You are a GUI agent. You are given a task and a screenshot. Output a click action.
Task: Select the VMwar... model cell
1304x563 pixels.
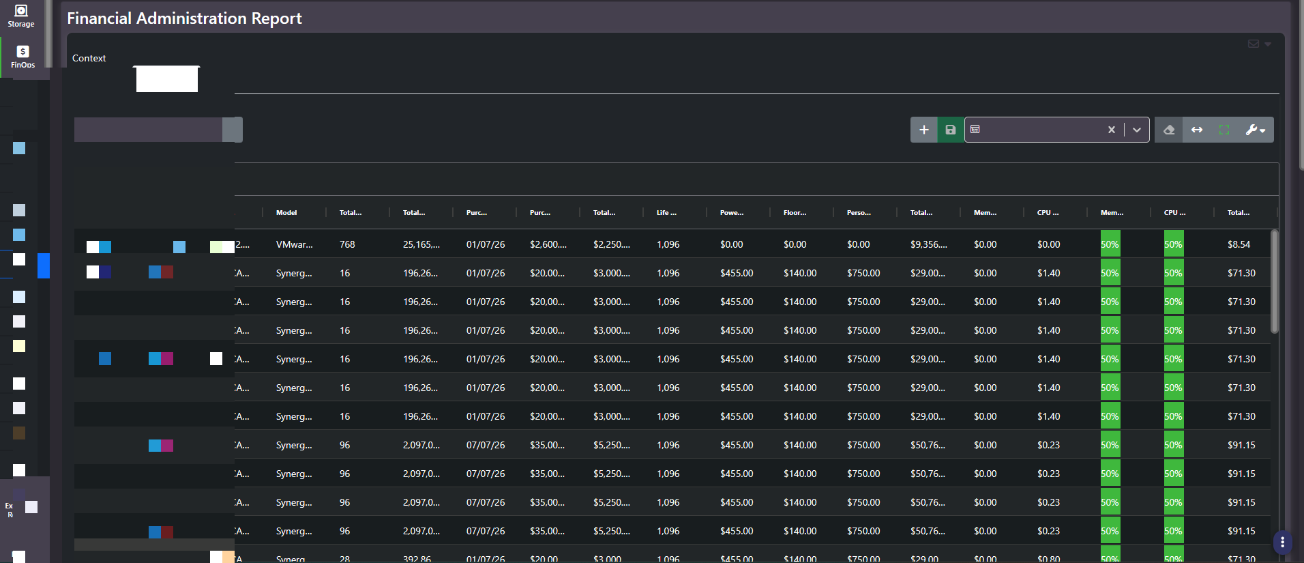295,244
